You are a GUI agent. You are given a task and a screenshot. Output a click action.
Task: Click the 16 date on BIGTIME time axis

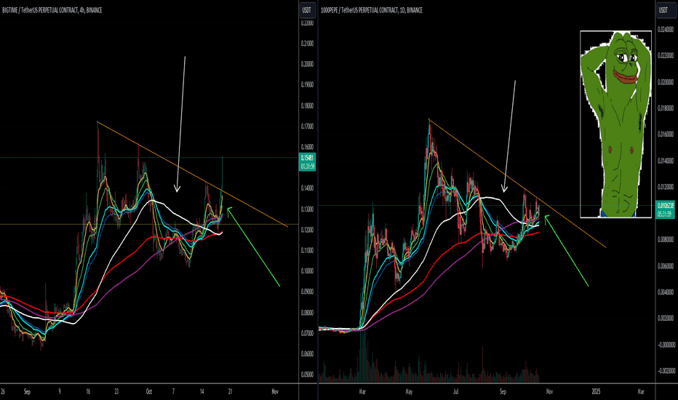(88, 392)
